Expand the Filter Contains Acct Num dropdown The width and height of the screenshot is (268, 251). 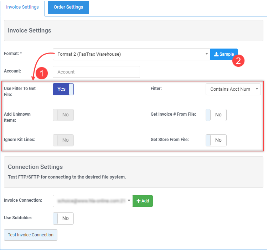tap(233, 89)
